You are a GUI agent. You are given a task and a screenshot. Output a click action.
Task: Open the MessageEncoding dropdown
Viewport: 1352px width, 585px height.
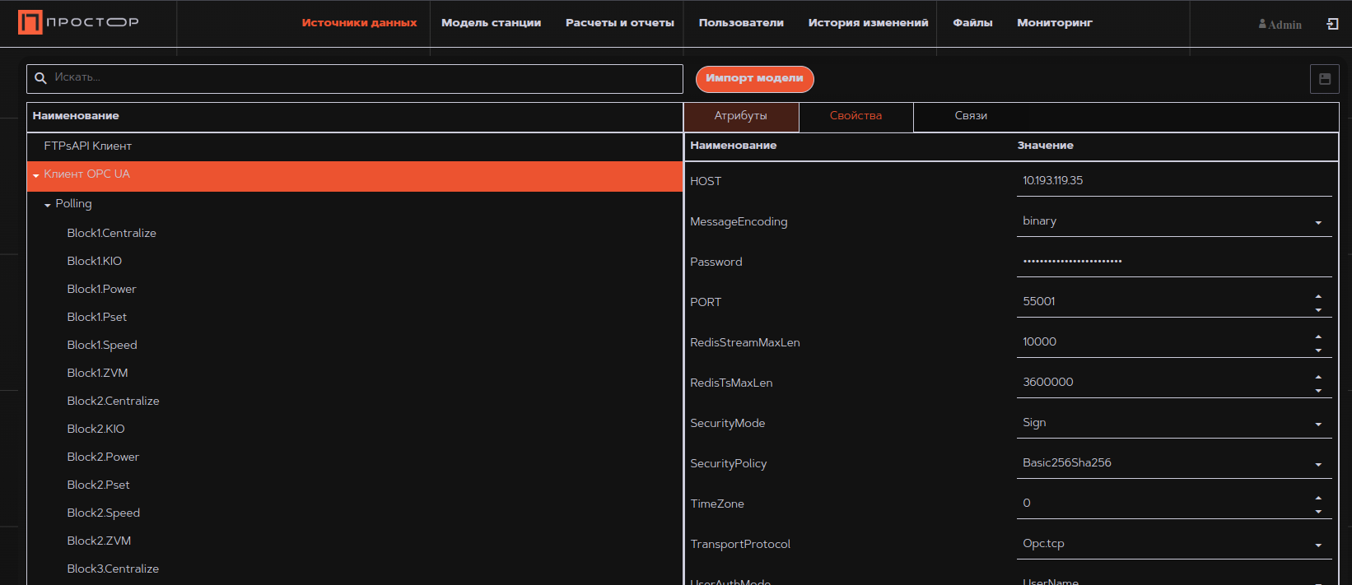1318,222
